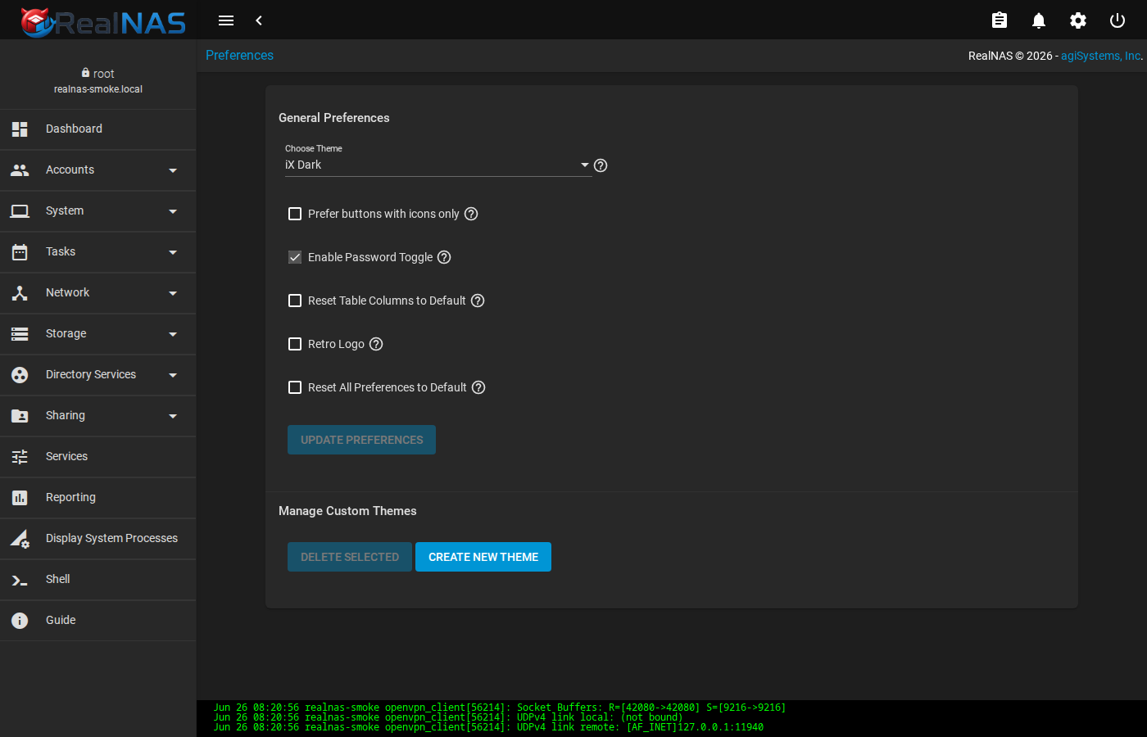This screenshot has height=737, width=1147.
Task: Click the System laptop icon
Action: point(20,211)
